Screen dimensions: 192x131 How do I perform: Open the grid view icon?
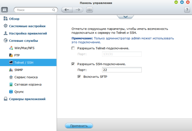(x=89, y=10)
